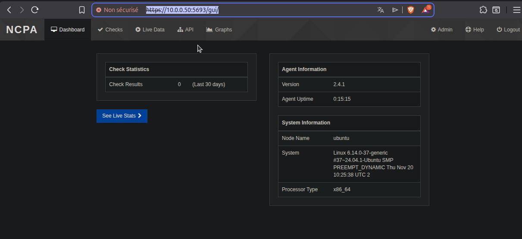Click the 'Non sécurisé' security warning

click(117, 10)
